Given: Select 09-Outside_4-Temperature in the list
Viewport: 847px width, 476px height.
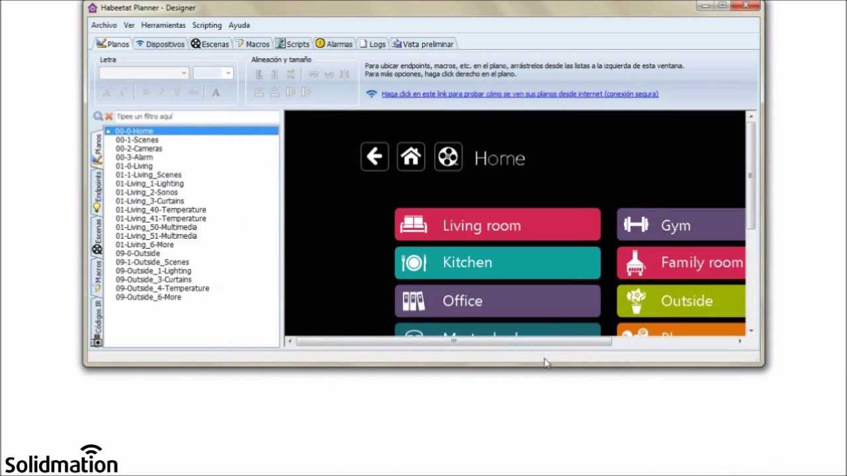Looking at the screenshot, I should click(x=163, y=288).
